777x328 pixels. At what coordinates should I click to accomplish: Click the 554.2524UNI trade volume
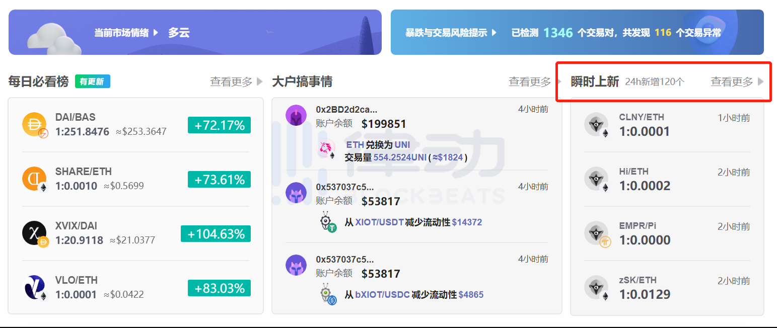point(400,157)
